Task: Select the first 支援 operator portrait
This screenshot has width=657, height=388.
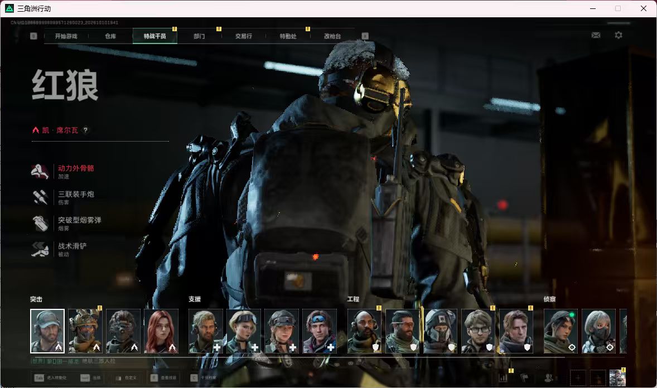Action: point(206,331)
